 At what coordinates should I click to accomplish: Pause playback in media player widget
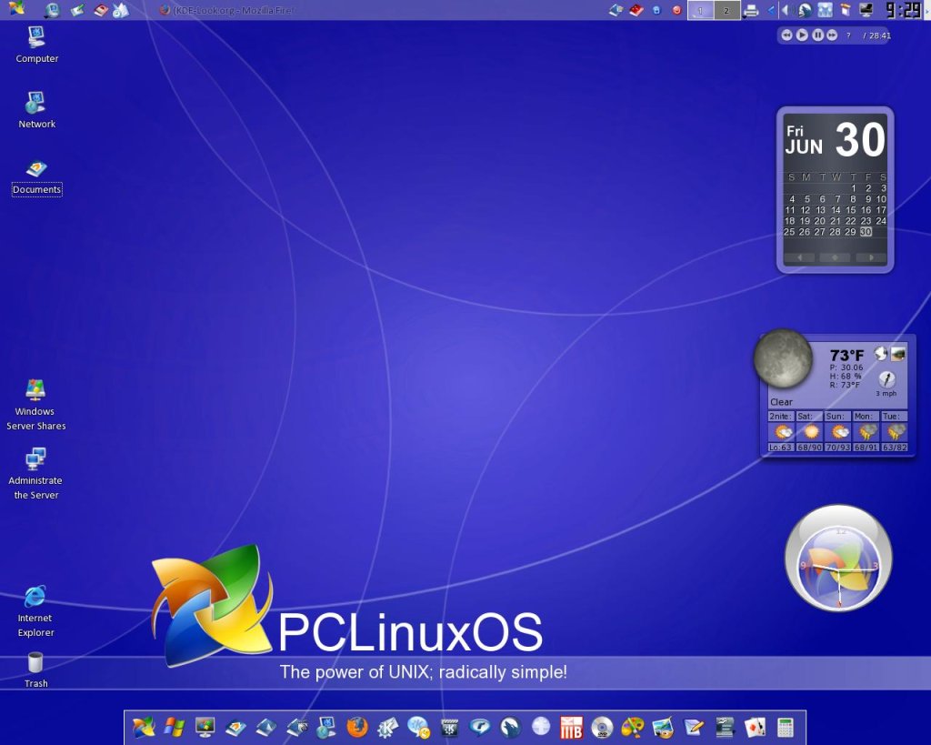click(x=817, y=35)
